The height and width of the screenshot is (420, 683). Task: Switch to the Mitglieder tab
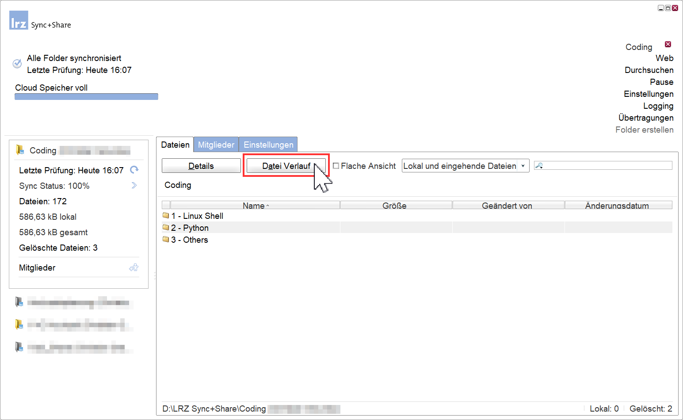(x=216, y=145)
